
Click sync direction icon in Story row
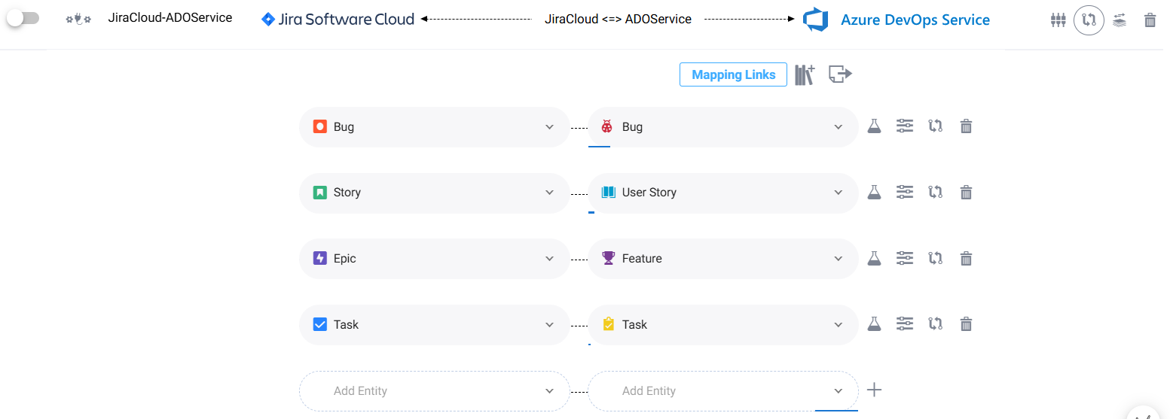click(936, 192)
